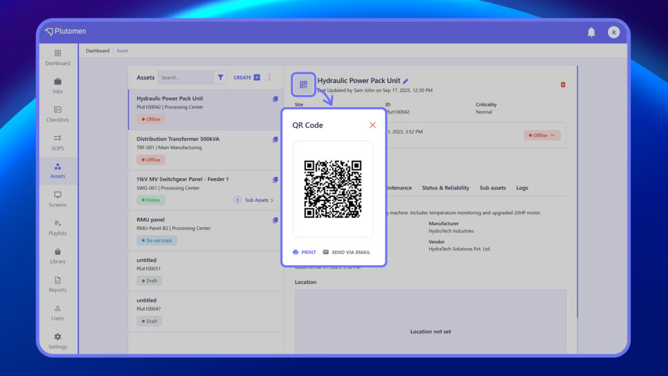
Task: Copy icon on 11kV MV Switchgear Panel row
Action: pyautogui.click(x=275, y=180)
